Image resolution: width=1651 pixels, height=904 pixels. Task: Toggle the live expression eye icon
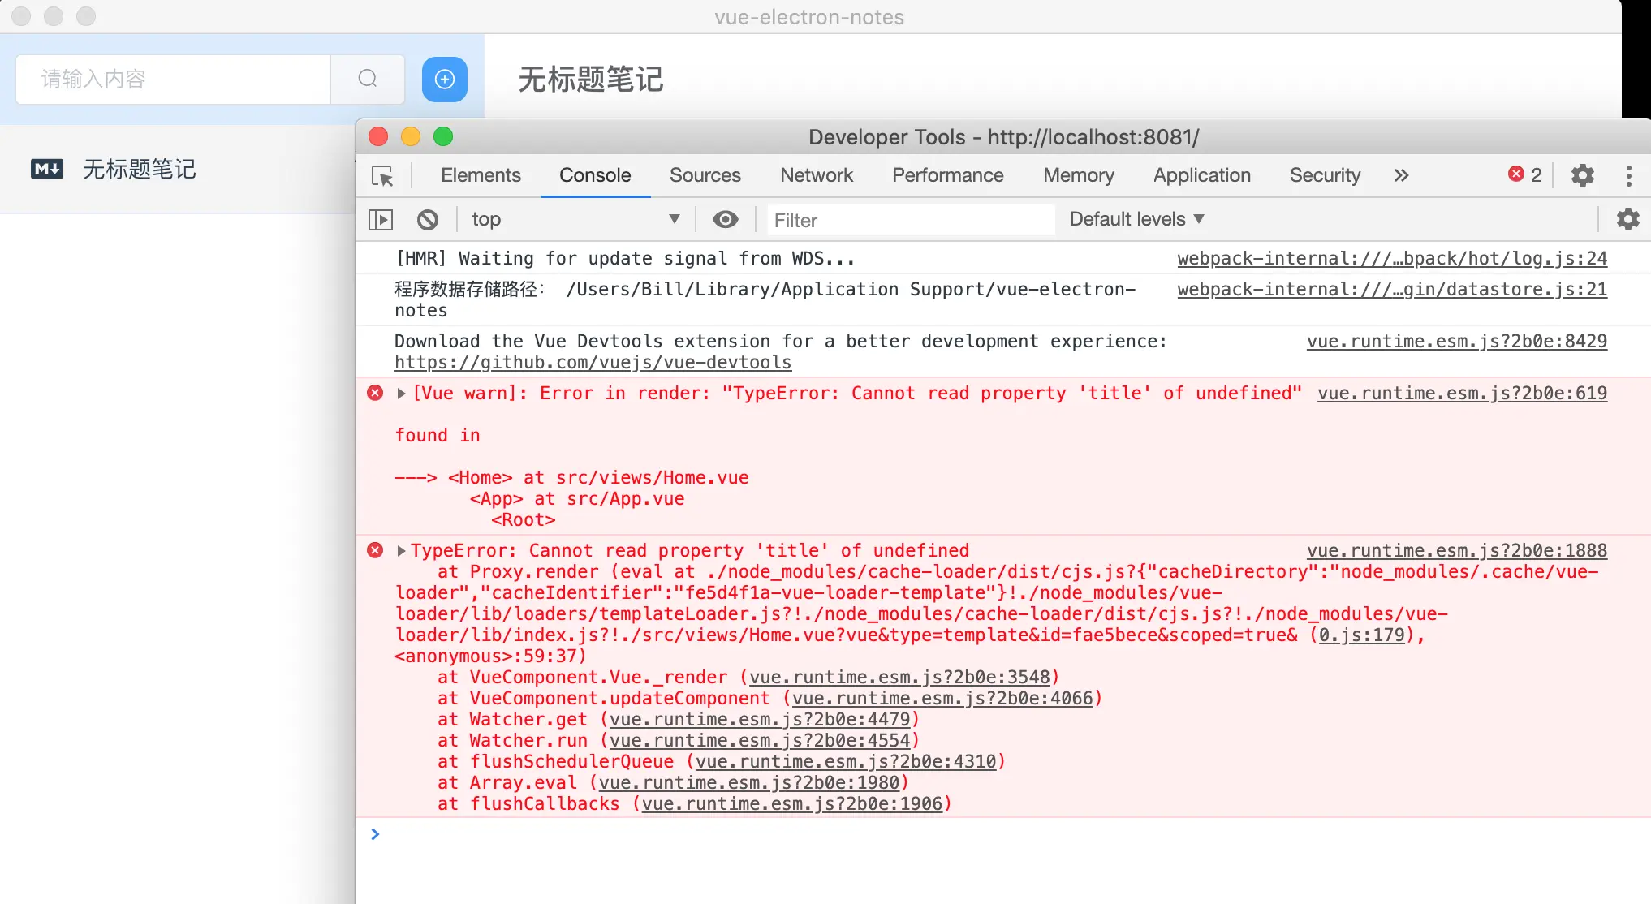click(725, 219)
